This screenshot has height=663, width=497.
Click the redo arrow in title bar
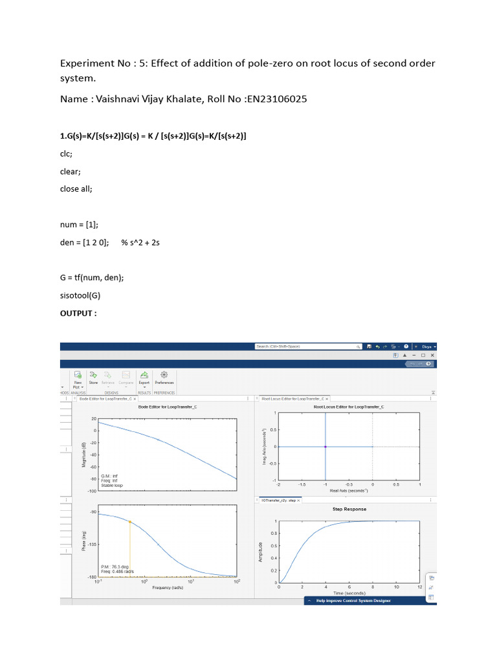pyautogui.click(x=385, y=347)
